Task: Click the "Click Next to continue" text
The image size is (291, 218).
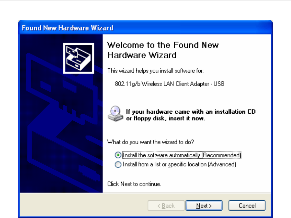Action: coord(134,184)
